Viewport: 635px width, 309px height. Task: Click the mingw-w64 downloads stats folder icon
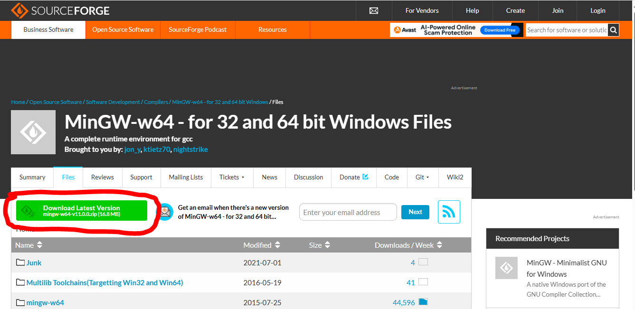[x=423, y=302]
